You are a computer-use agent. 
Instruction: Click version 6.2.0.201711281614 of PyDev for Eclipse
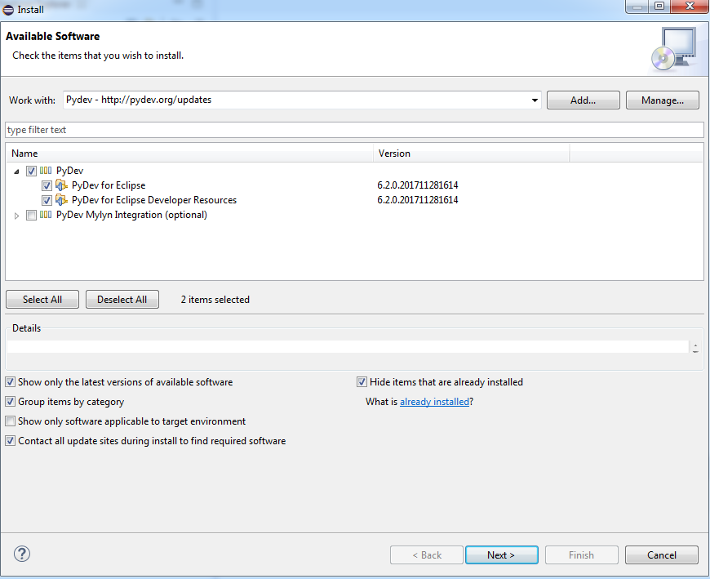418,185
